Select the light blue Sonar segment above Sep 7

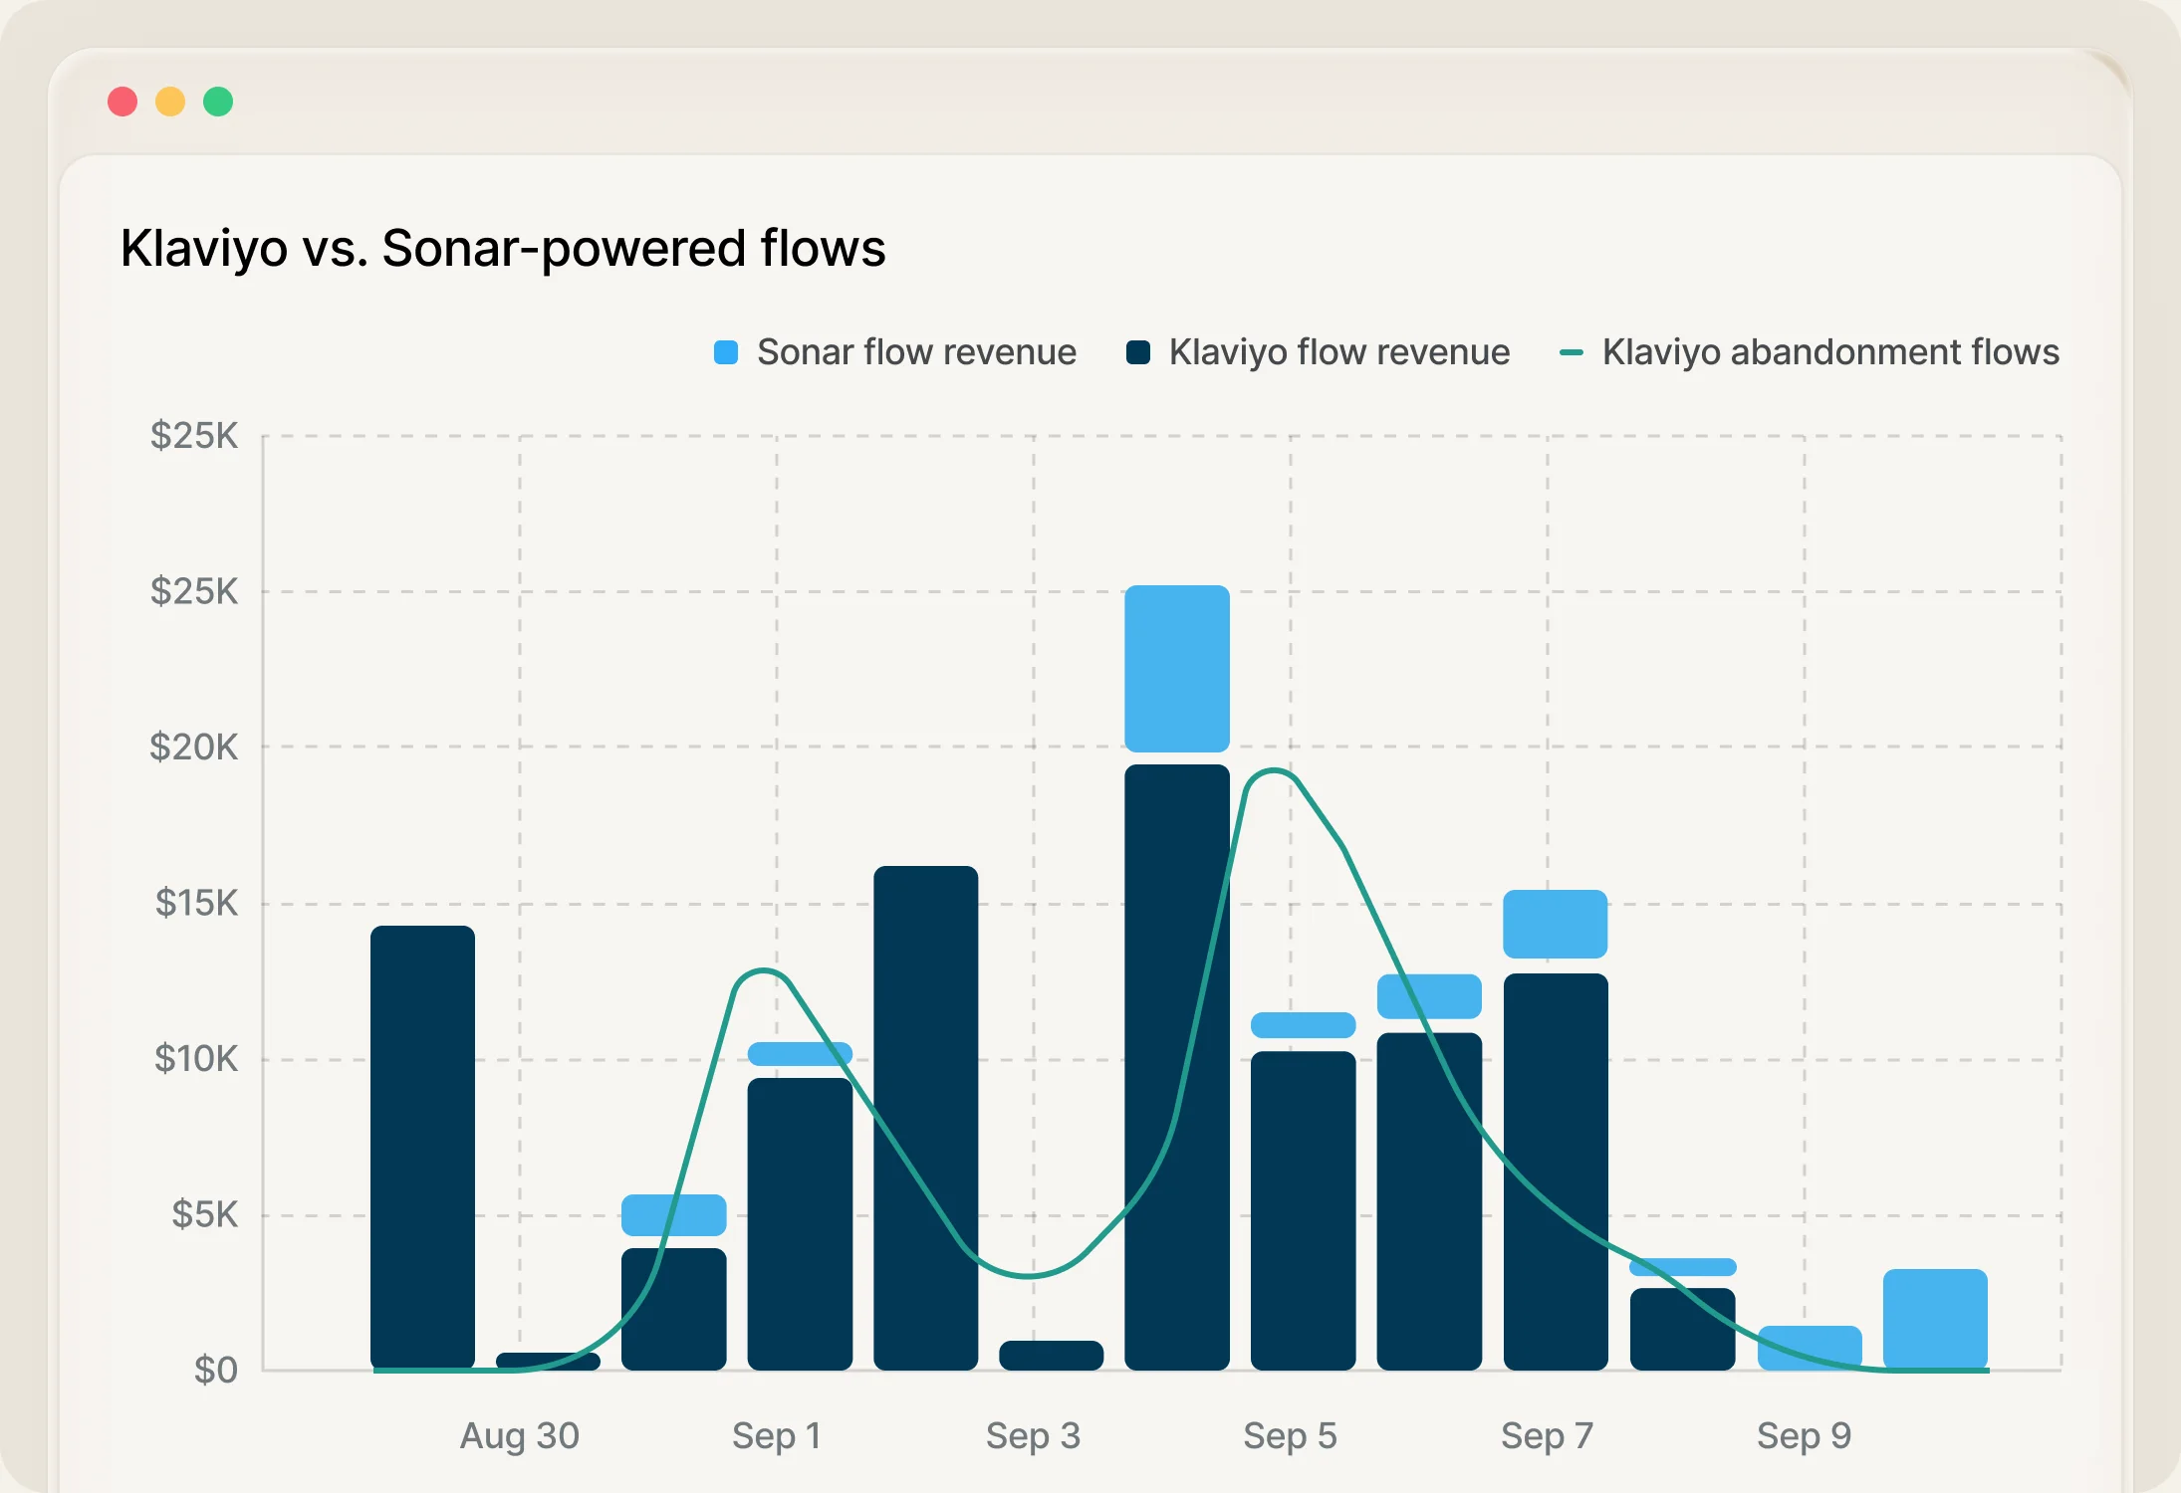tap(1556, 925)
